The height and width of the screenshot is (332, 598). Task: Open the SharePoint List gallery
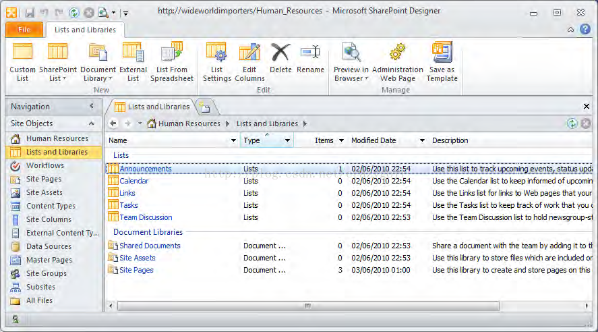pyautogui.click(x=57, y=62)
